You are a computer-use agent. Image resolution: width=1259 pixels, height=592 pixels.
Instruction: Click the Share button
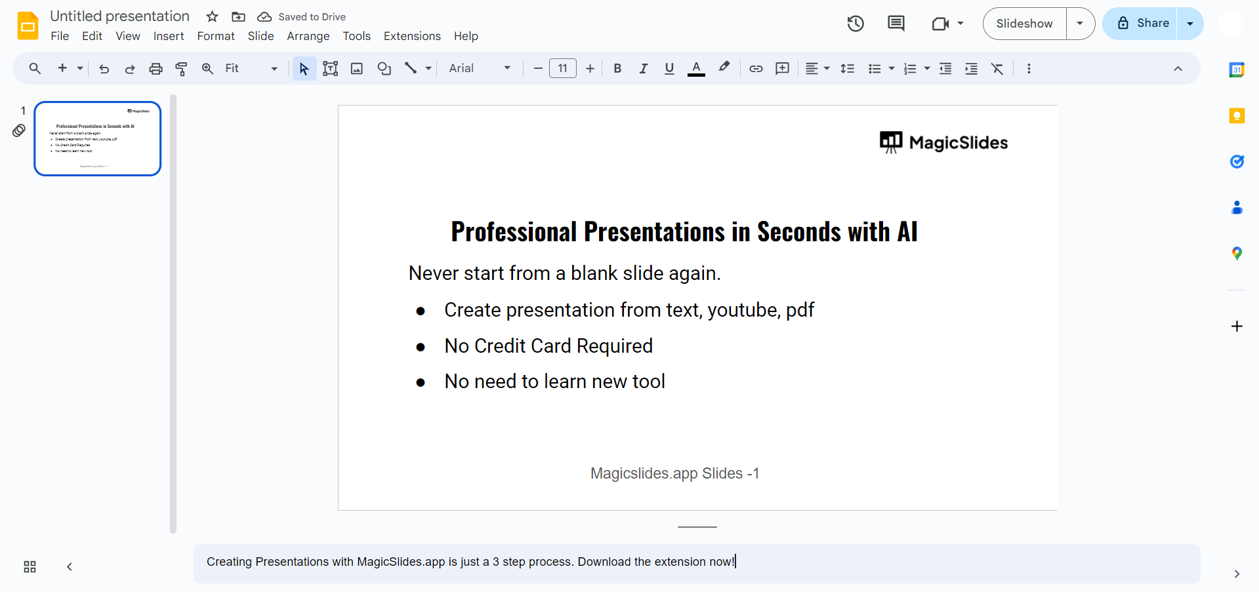(x=1140, y=24)
